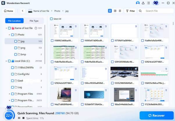This screenshot has height=121, width=175.
Task: Click the magnifier search icon
Action: [x=140, y=11]
